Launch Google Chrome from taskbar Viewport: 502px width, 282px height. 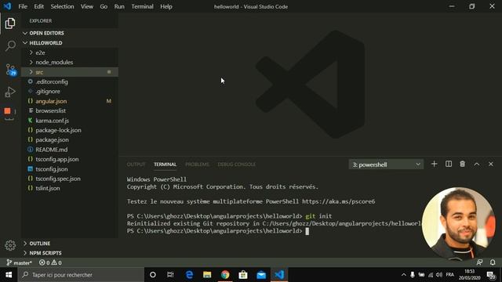coord(225,275)
